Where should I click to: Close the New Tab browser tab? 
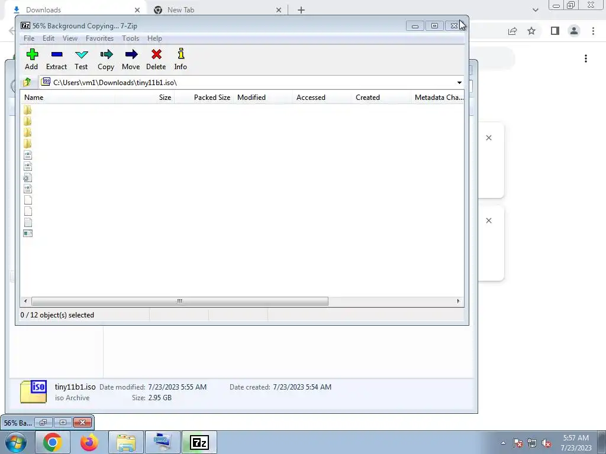click(279, 10)
